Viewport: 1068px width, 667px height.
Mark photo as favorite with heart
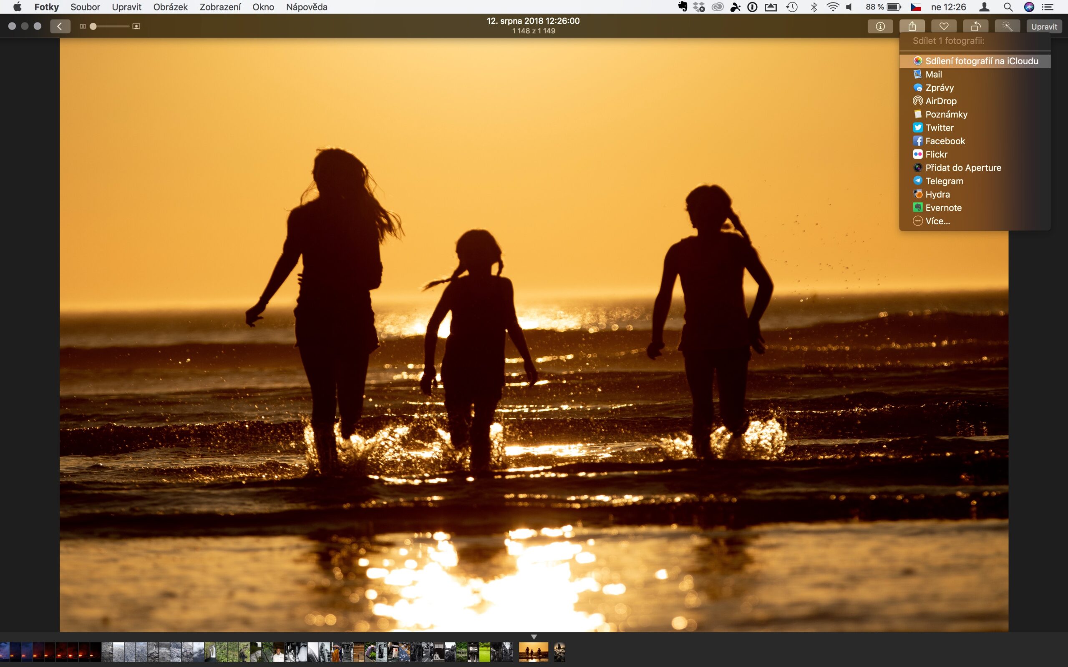[x=944, y=26]
